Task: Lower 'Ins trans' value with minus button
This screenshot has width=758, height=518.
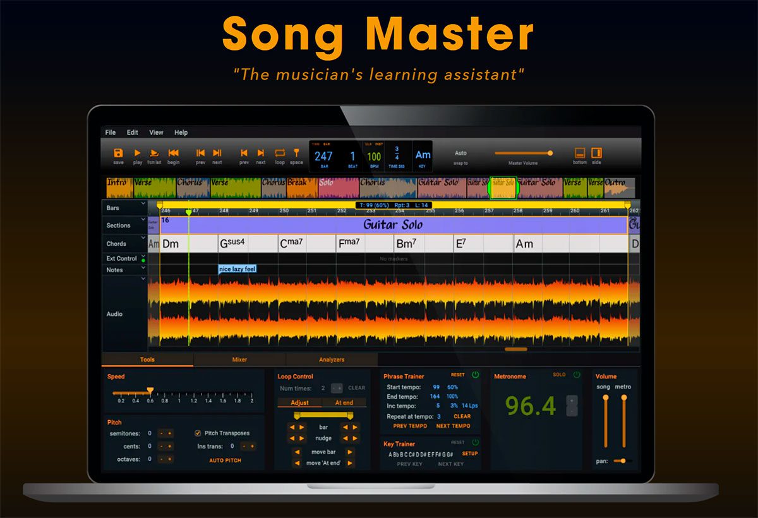Action: point(243,446)
